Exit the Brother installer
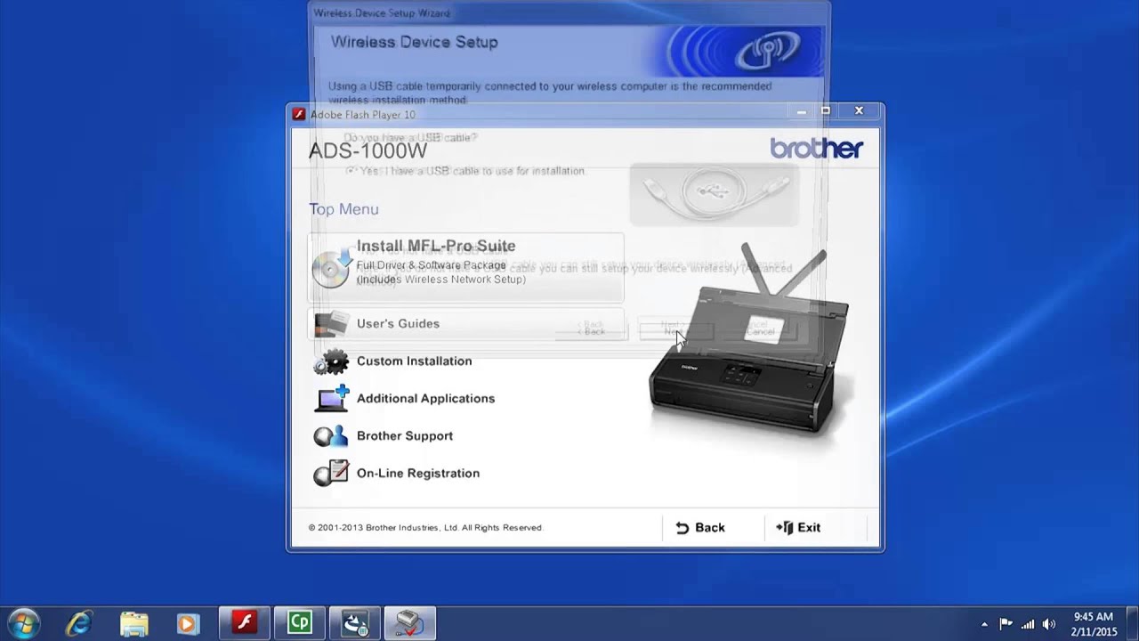The width and height of the screenshot is (1139, 641). click(x=798, y=528)
